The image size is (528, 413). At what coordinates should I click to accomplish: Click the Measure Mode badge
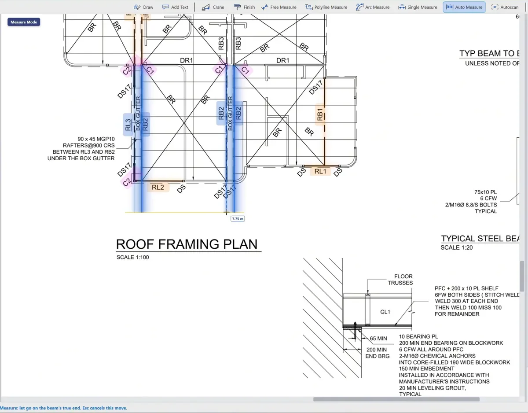24,22
